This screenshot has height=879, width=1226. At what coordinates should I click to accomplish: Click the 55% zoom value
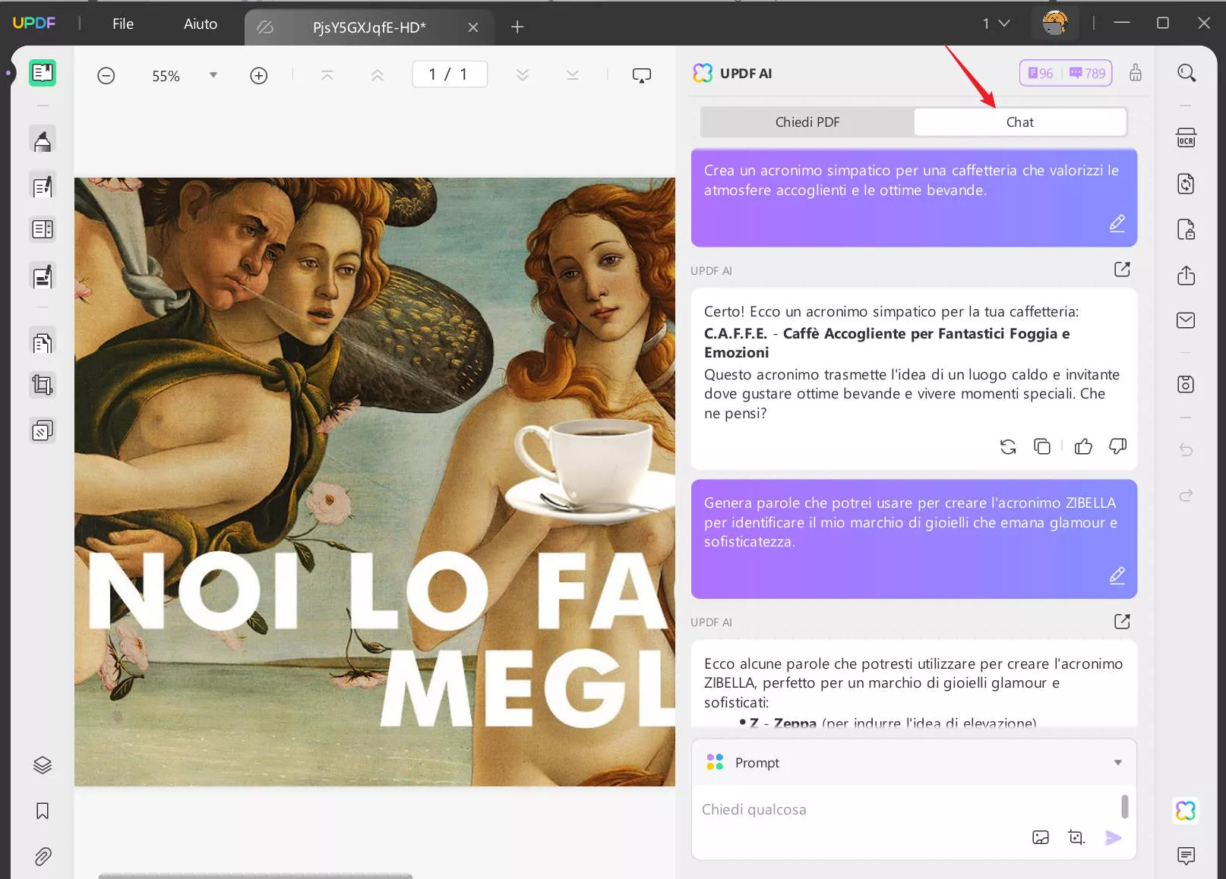[166, 76]
